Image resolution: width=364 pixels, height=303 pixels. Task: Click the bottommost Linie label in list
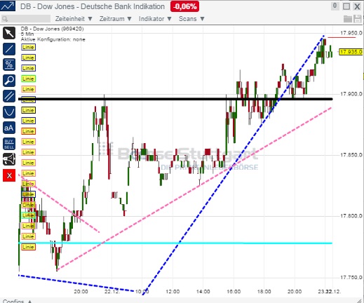tap(28, 247)
